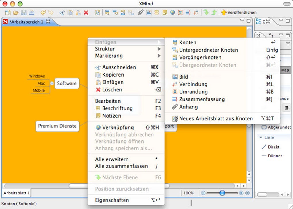Click the insert subtopic icon in toolbar

(115, 13)
